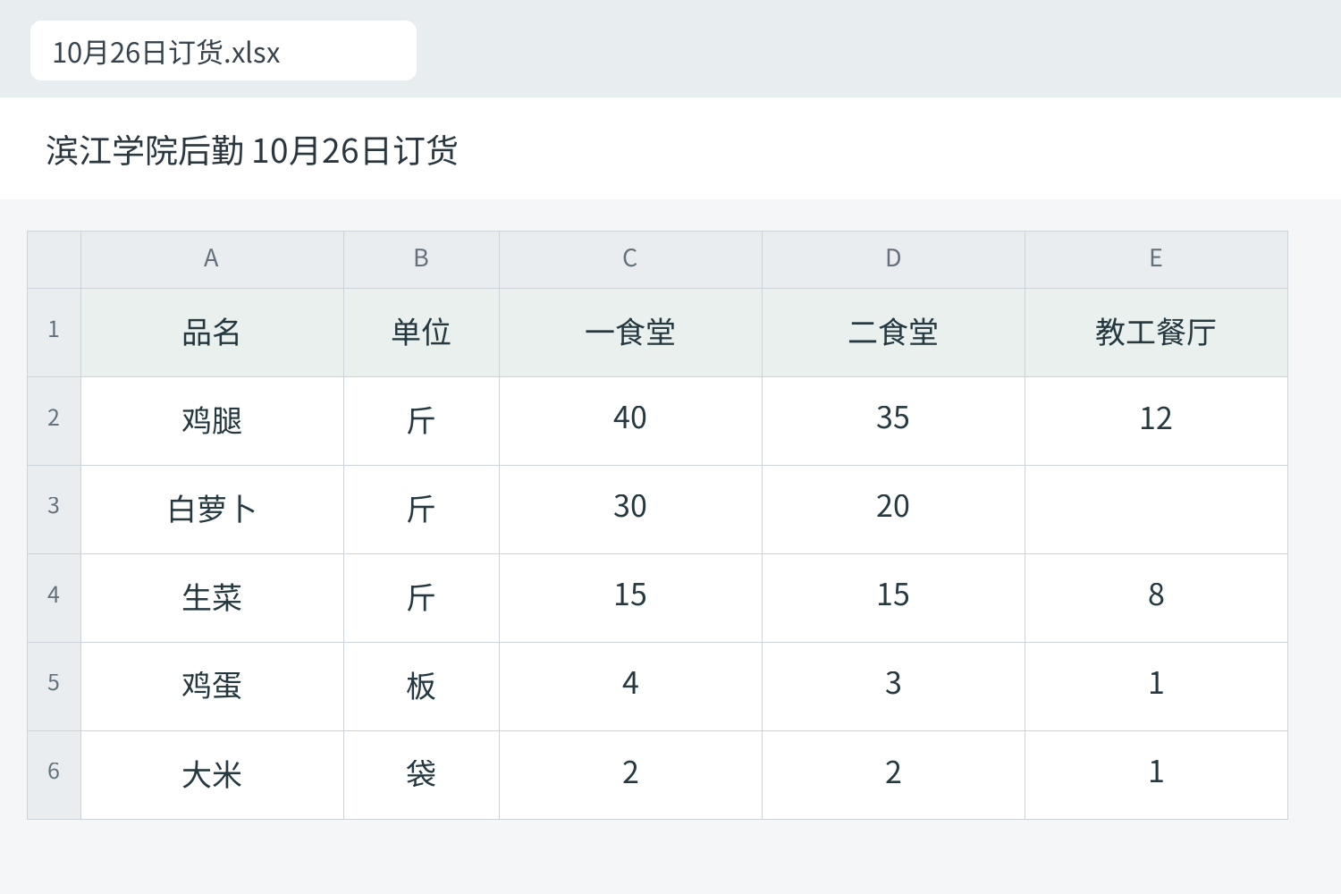This screenshot has width=1341, height=894.
Task: Click the 单位 header cell
Action: pos(421,333)
